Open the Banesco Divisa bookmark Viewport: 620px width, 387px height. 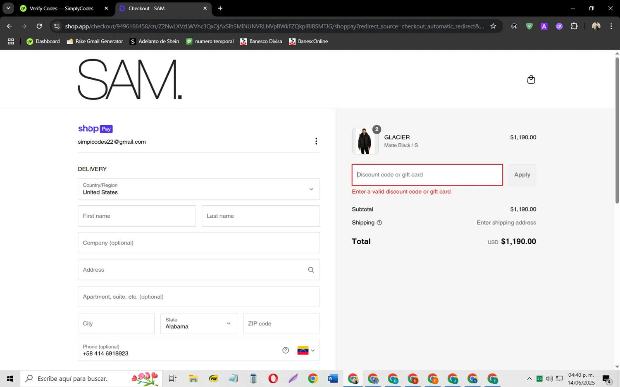coord(261,41)
